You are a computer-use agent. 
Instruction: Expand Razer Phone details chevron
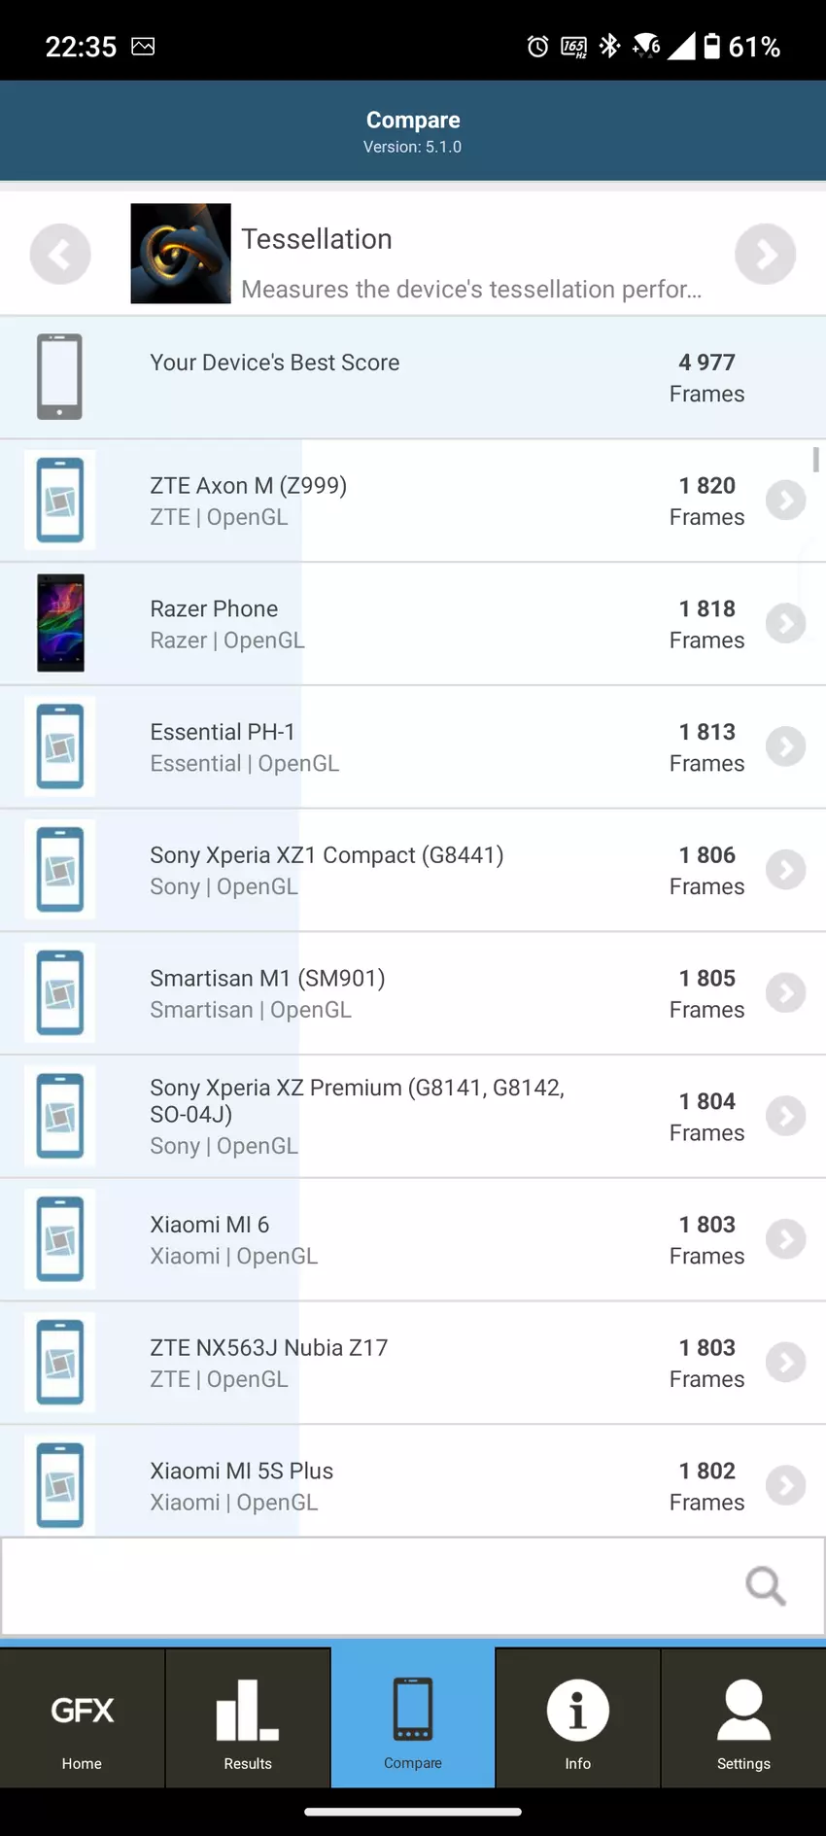pyautogui.click(x=785, y=624)
